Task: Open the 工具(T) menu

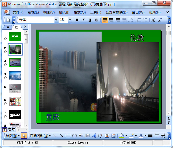Action: pyautogui.click(x=96, y=12)
